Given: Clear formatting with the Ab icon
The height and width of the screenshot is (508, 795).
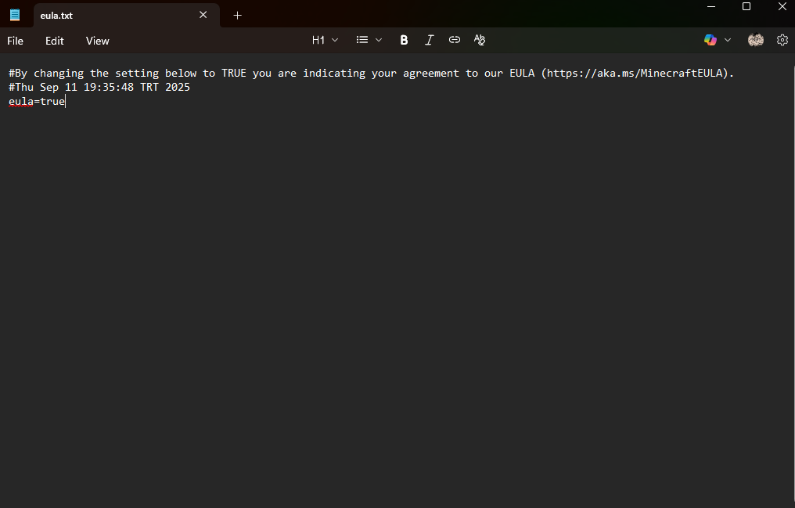Looking at the screenshot, I should [x=479, y=40].
